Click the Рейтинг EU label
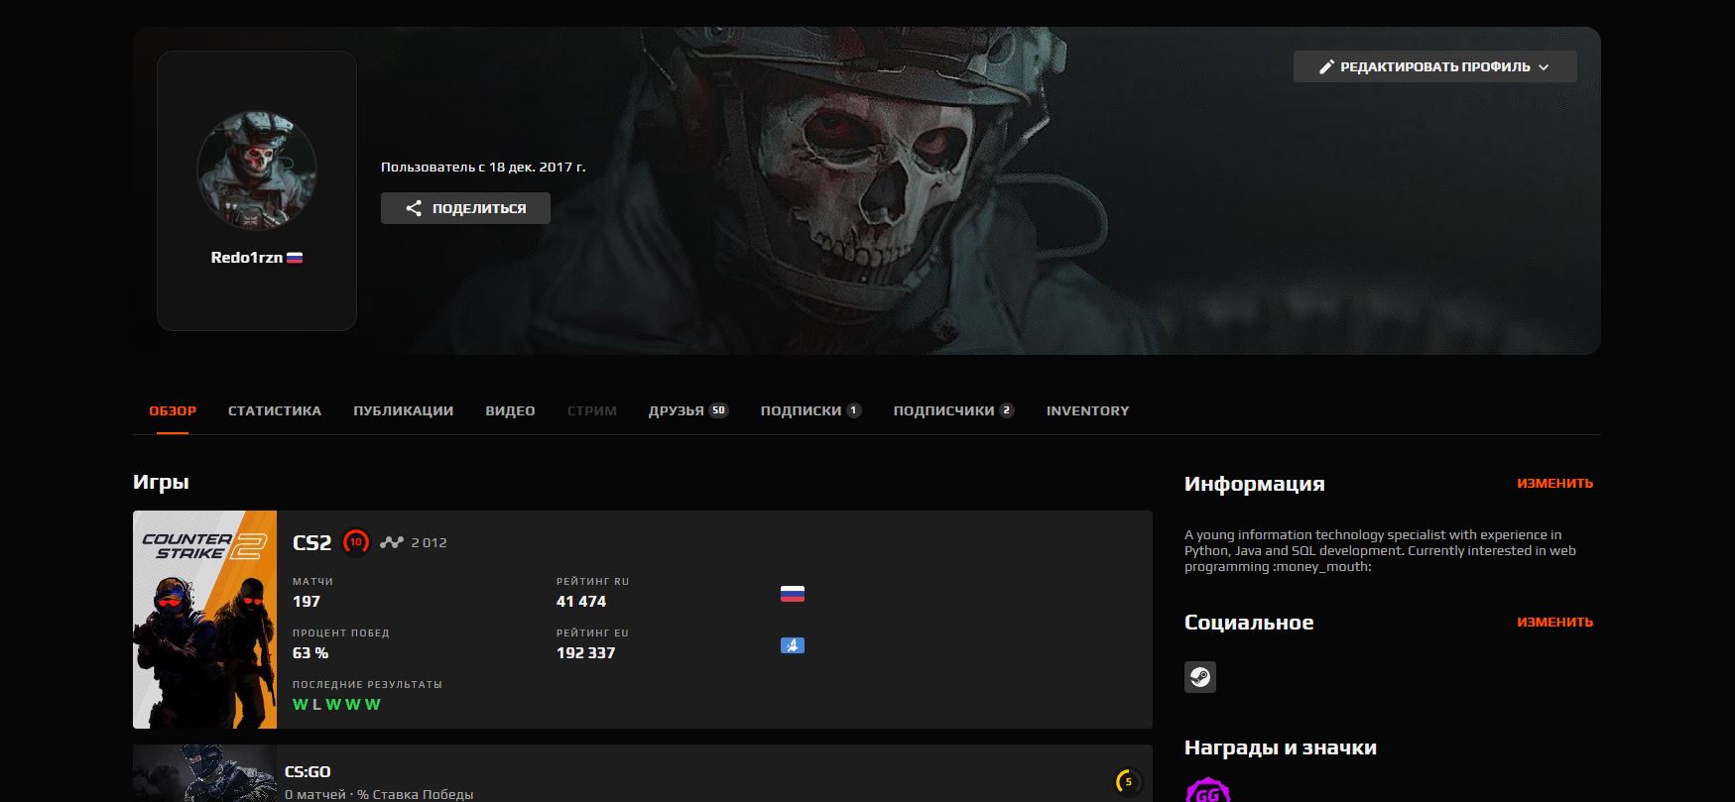The image size is (1735, 802). (x=593, y=633)
